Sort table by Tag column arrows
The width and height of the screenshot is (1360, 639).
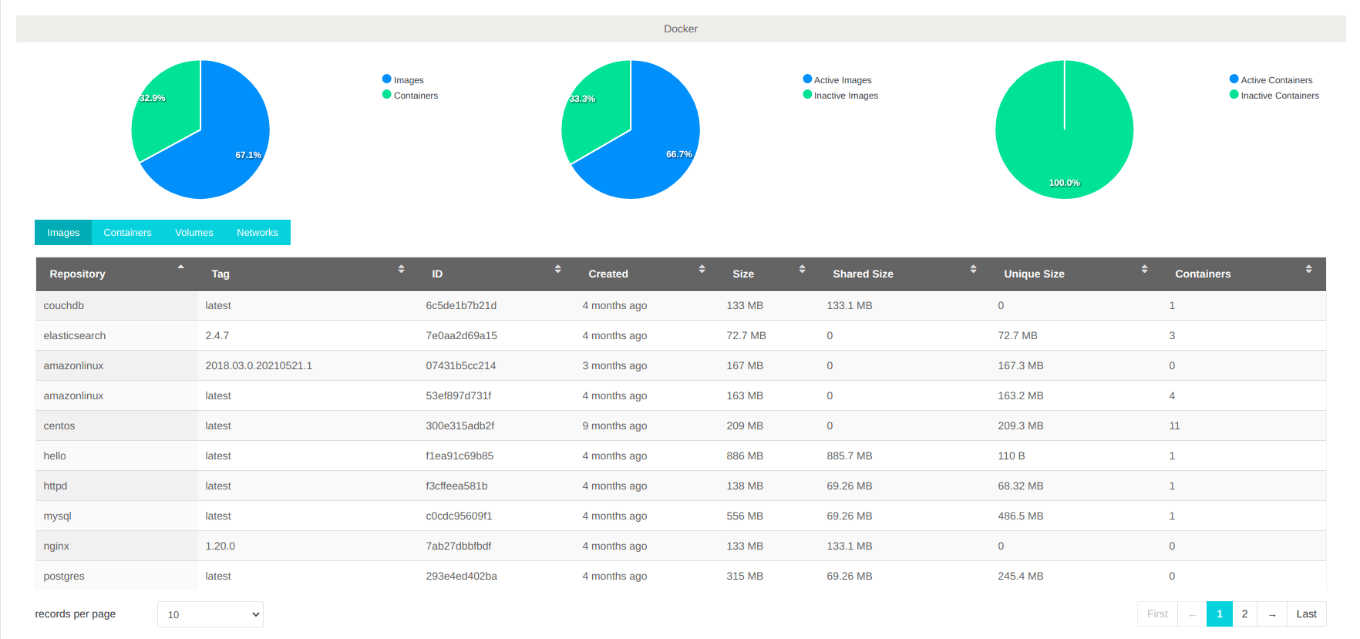401,269
